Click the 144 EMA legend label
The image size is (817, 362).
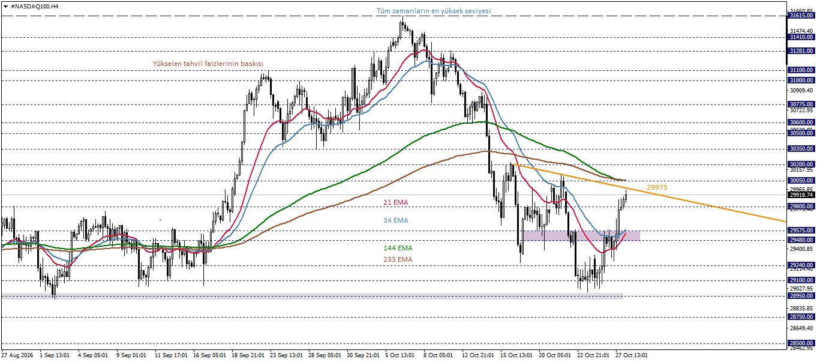(398, 247)
